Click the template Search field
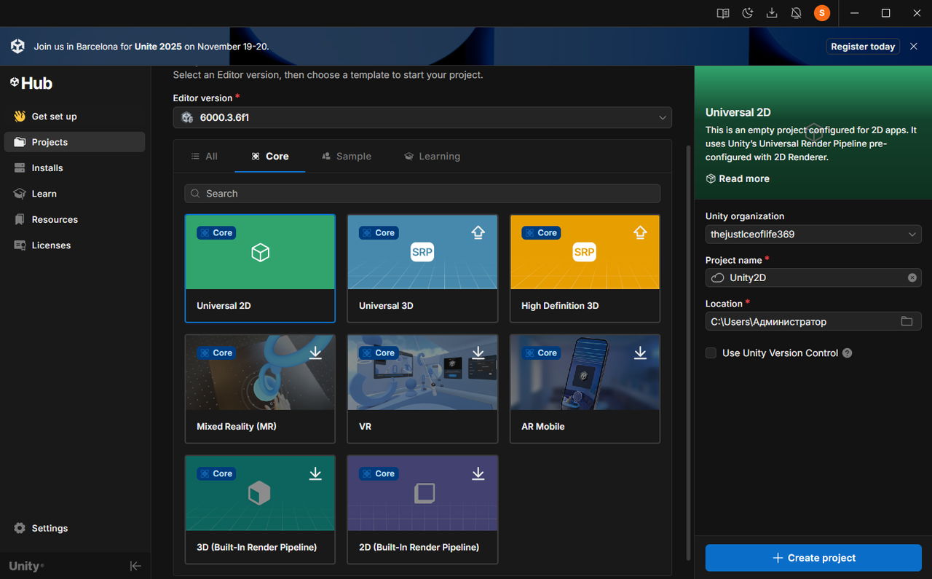 click(422, 194)
